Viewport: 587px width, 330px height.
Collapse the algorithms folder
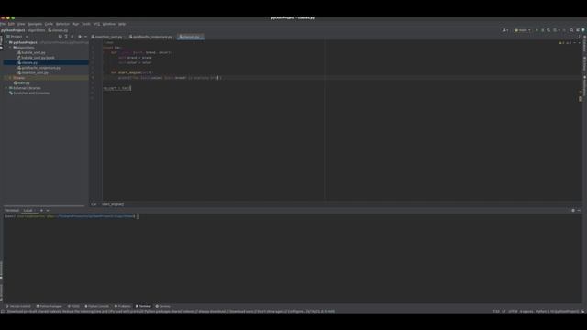click(x=10, y=48)
